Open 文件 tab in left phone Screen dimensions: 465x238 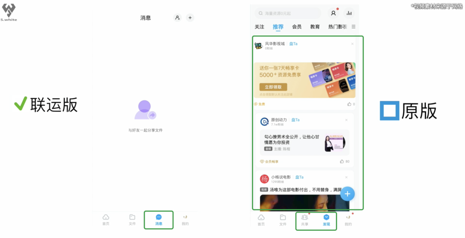coord(132,220)
